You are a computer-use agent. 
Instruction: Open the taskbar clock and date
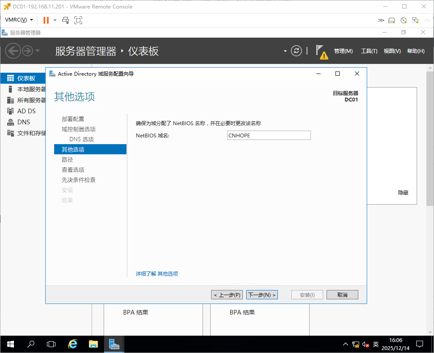point(396,344)
